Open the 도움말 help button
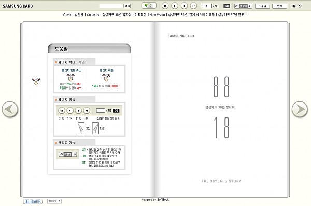 click(262, 6)
